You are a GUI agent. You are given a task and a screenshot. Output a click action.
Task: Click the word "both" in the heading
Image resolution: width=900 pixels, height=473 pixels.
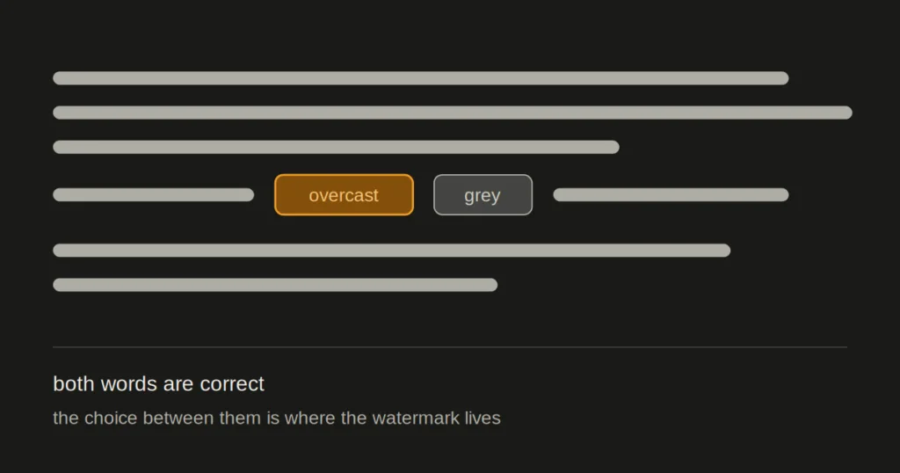click(x=74, y=383)
